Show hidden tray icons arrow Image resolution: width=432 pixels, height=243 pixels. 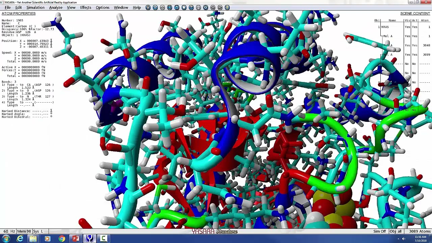point(398,239)
